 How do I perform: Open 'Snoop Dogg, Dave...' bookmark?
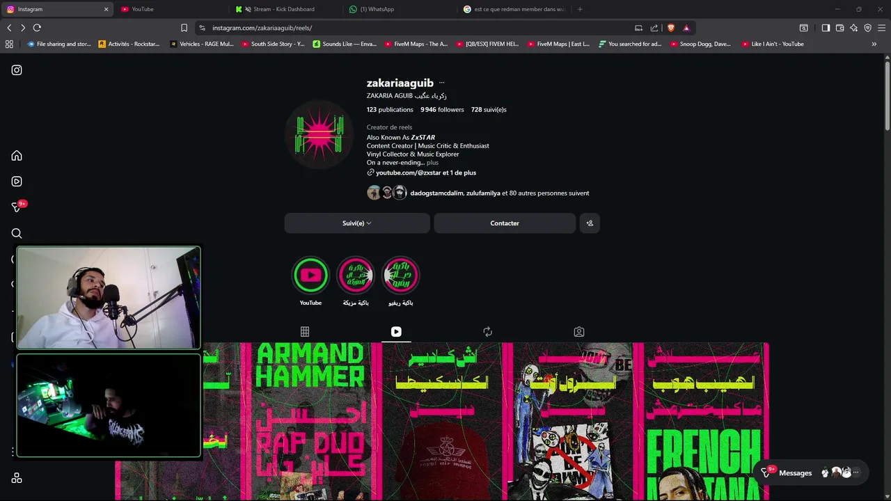click(x=700, y=44)
